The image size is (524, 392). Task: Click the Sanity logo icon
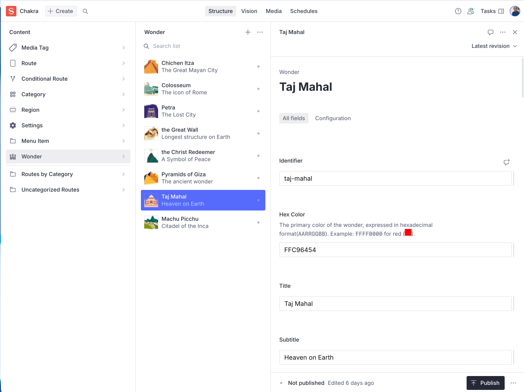pos(11,11)
